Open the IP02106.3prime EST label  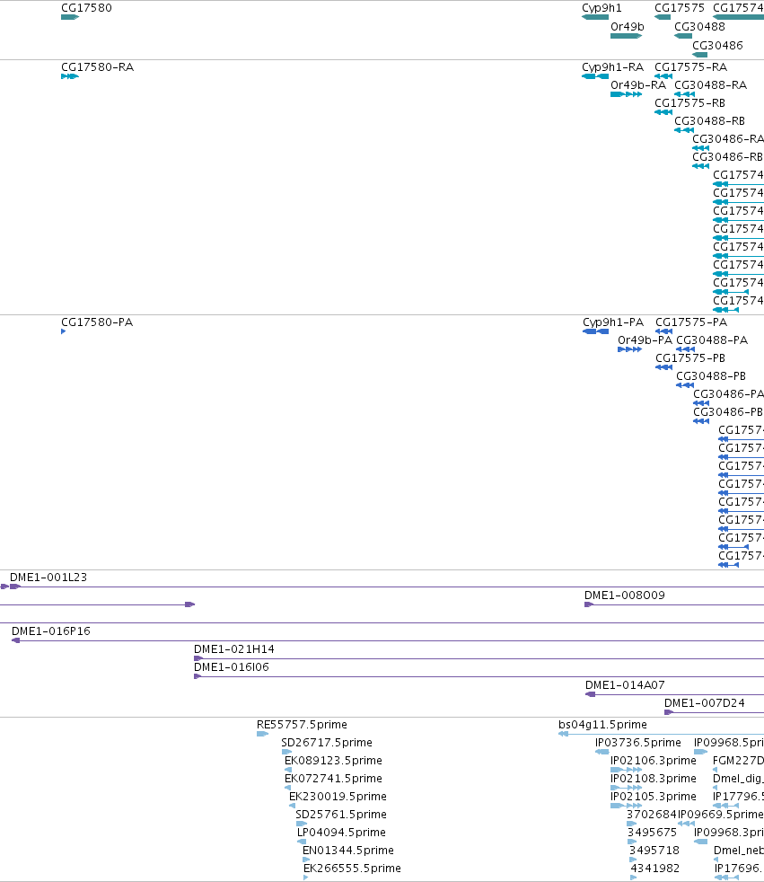(654, 761)
